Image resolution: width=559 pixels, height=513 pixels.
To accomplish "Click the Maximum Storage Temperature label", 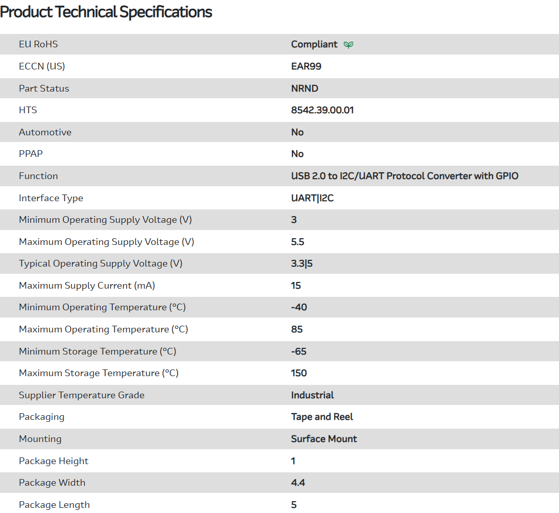I will 98,373.
